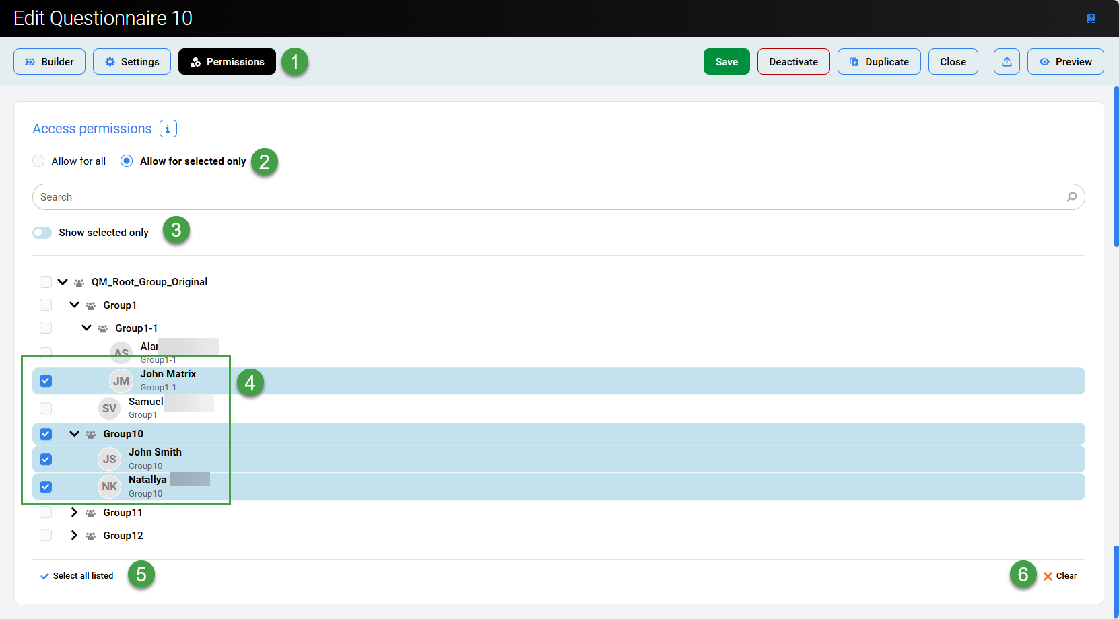Screen dimensions: 1119x619
Task: Click the NK avatar for Natallya
Action: [x=109, y=486]
